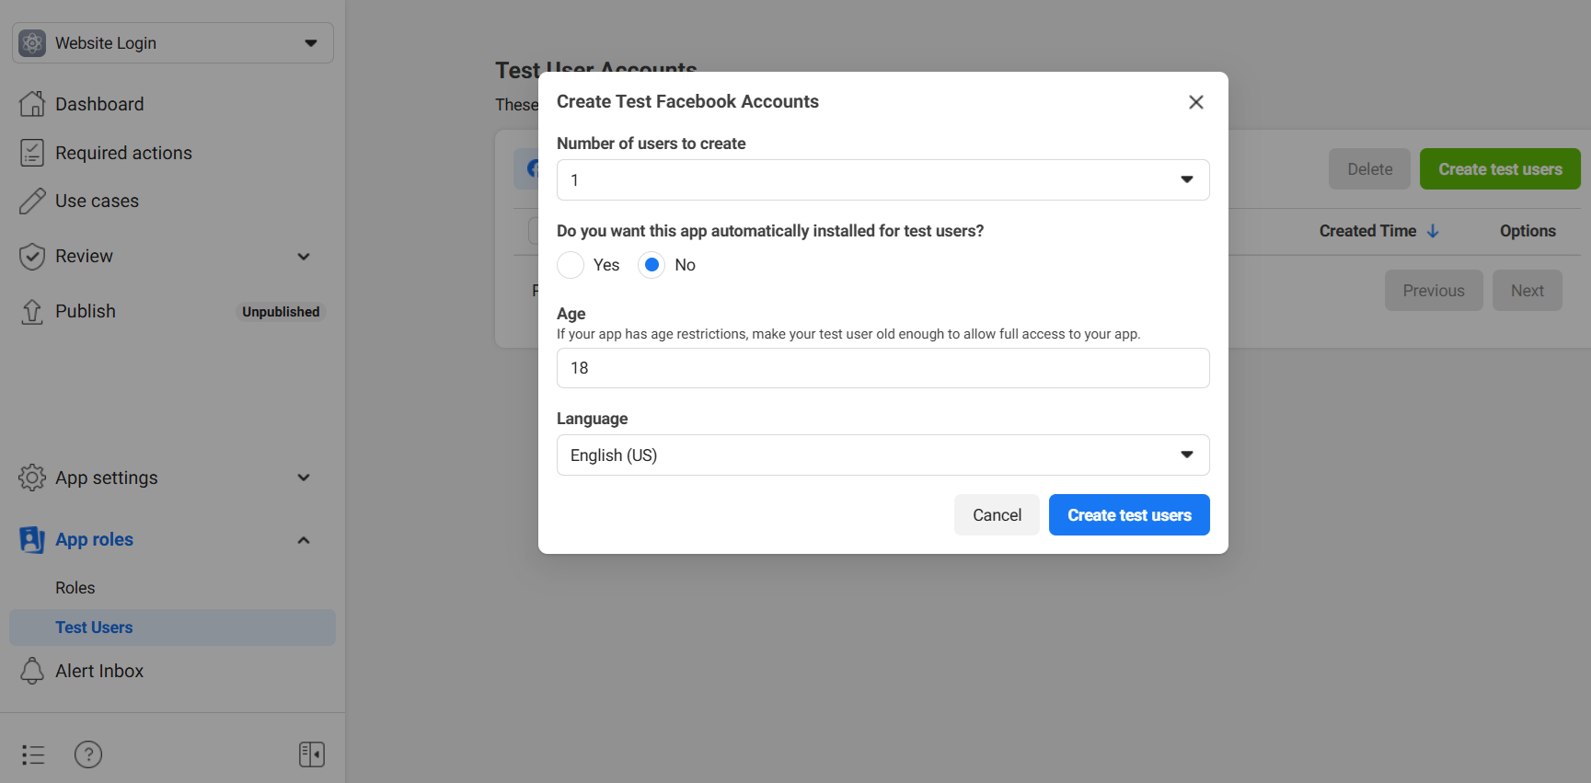Click the Next pagination button
Viewport: 1591px width, 783px height.
pyautogui.click(x=1528, y=291)
